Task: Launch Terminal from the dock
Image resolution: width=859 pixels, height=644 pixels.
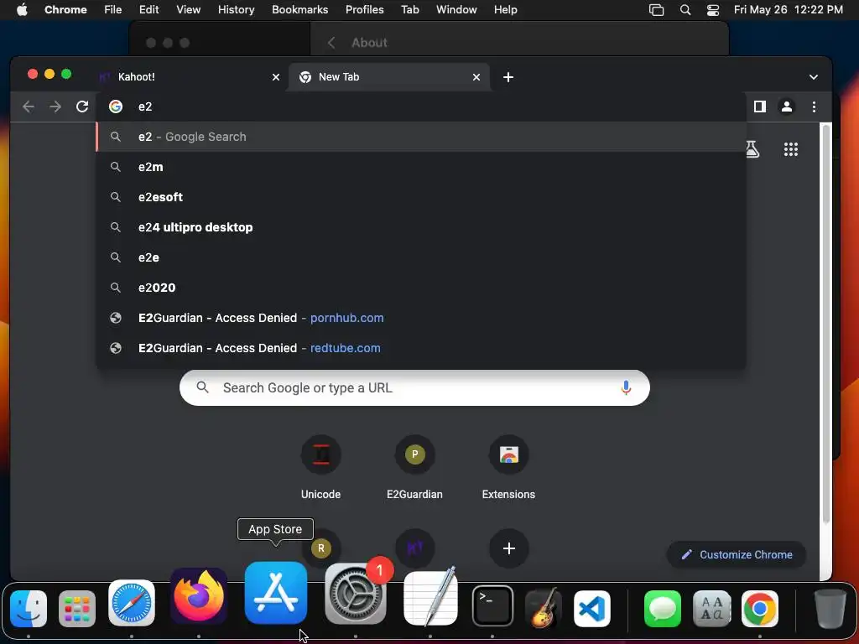Action: [492, 606]
